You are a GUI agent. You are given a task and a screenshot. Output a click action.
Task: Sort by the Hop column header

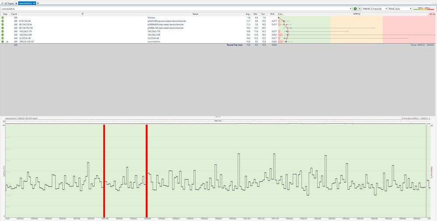click(5, 14)
